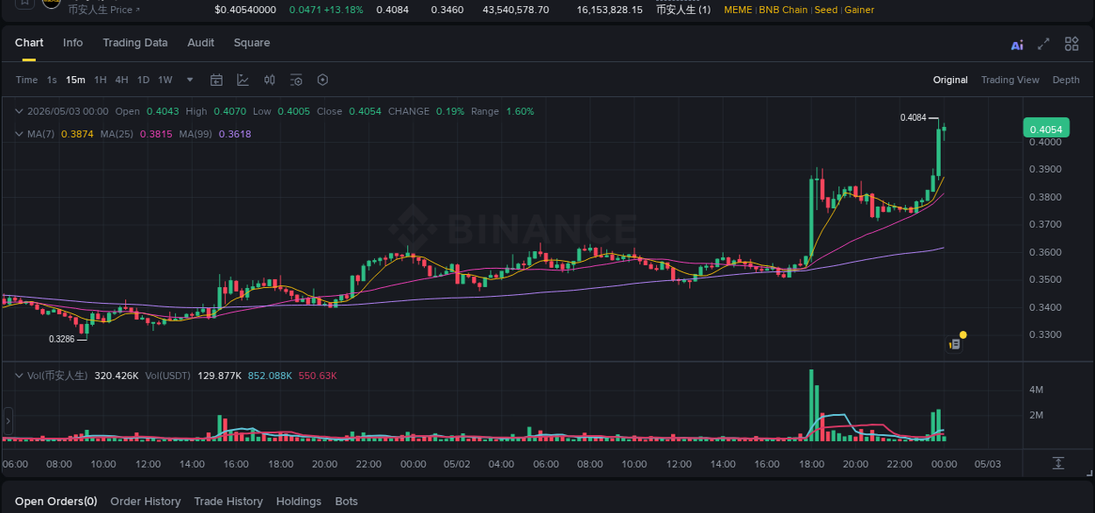Open the Trade History tab
Screen dimensions: 1095x513
click(228, 502)
